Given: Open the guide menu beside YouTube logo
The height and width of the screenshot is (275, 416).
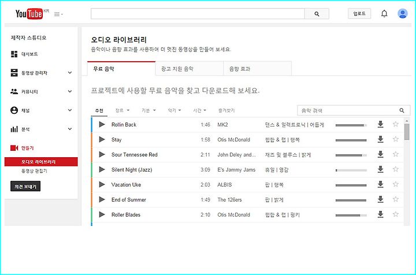Looking at the screenshot, I should [x=58, y=14].
